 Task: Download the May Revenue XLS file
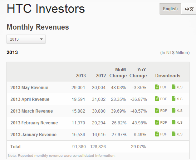pos(177,87)
